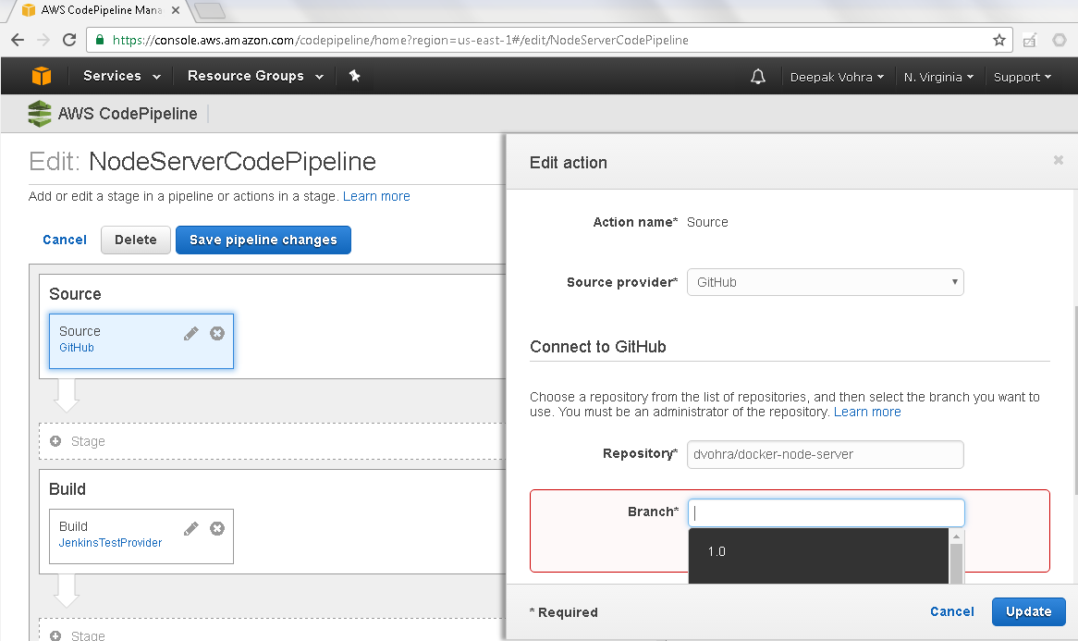This screenshot has width=1078, height=641.
Task: Open the N. Virginia region selector
Action: point(938,77)
